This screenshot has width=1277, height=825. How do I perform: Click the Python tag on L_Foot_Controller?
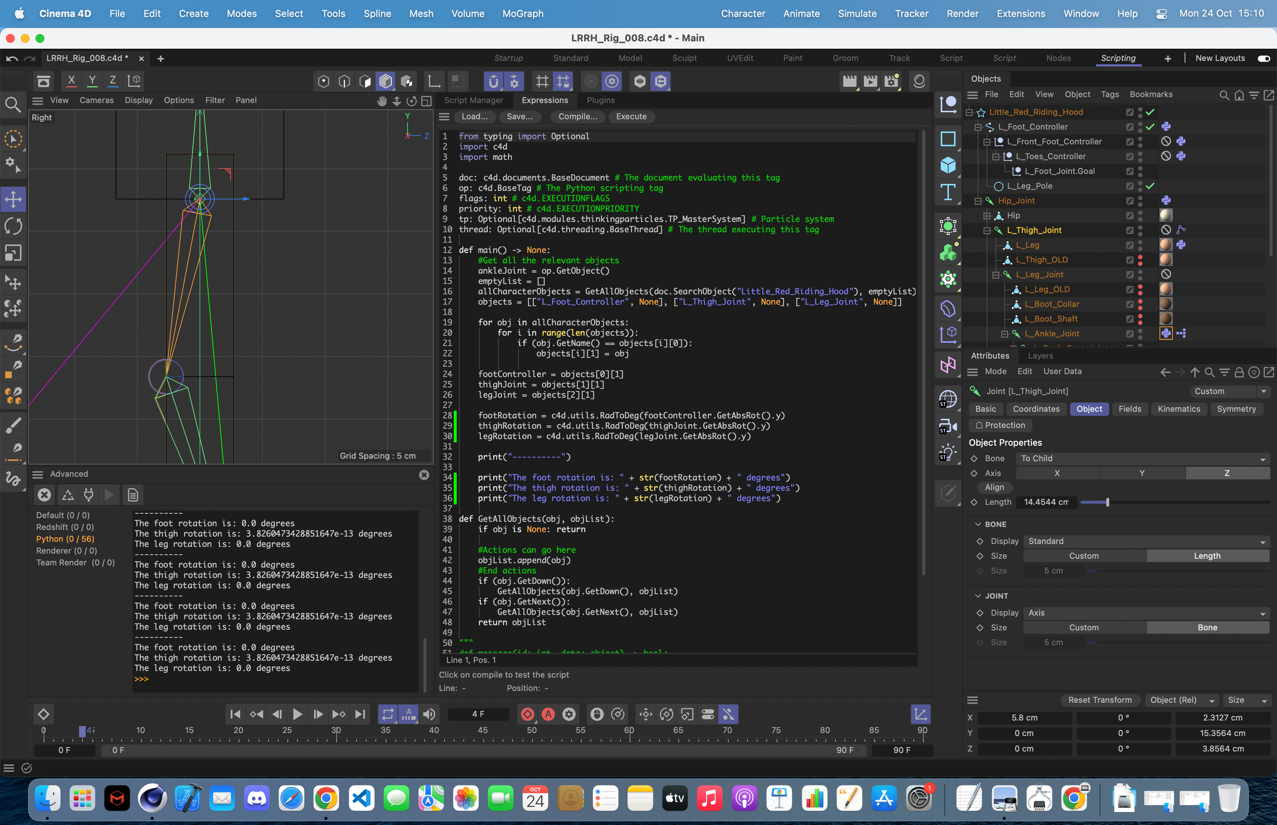1165,127
